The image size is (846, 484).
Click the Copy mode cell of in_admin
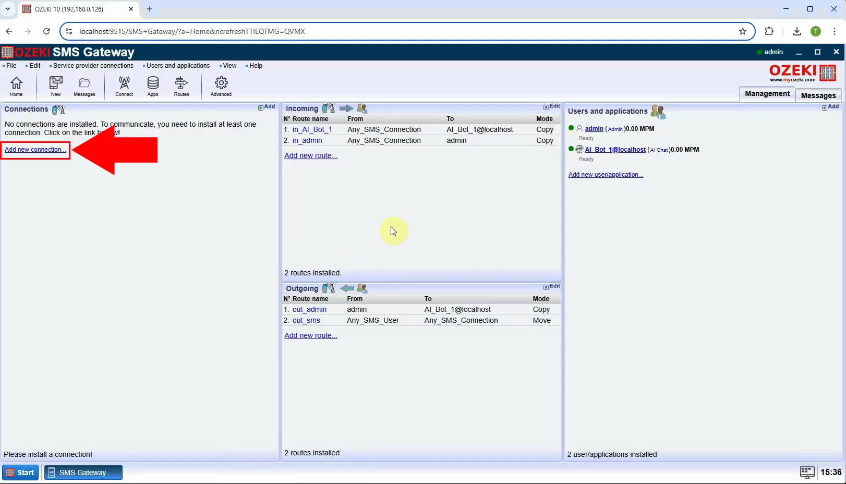pyautogui.click(x=545, y=140)
